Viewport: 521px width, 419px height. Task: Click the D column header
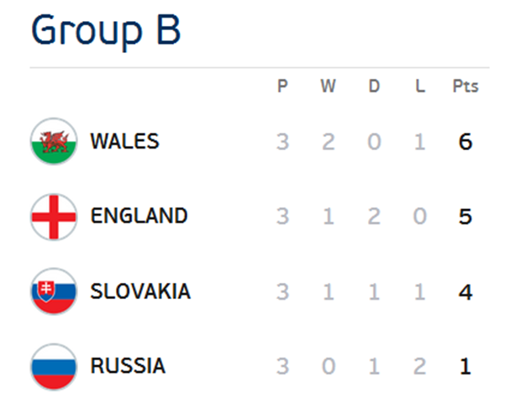click(x=374, y=86)
